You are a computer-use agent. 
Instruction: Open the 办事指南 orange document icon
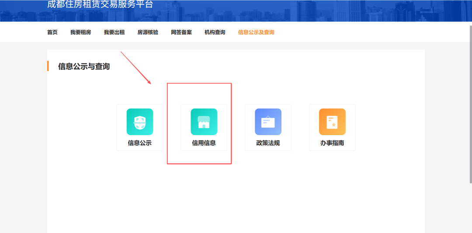coord(332,122)
